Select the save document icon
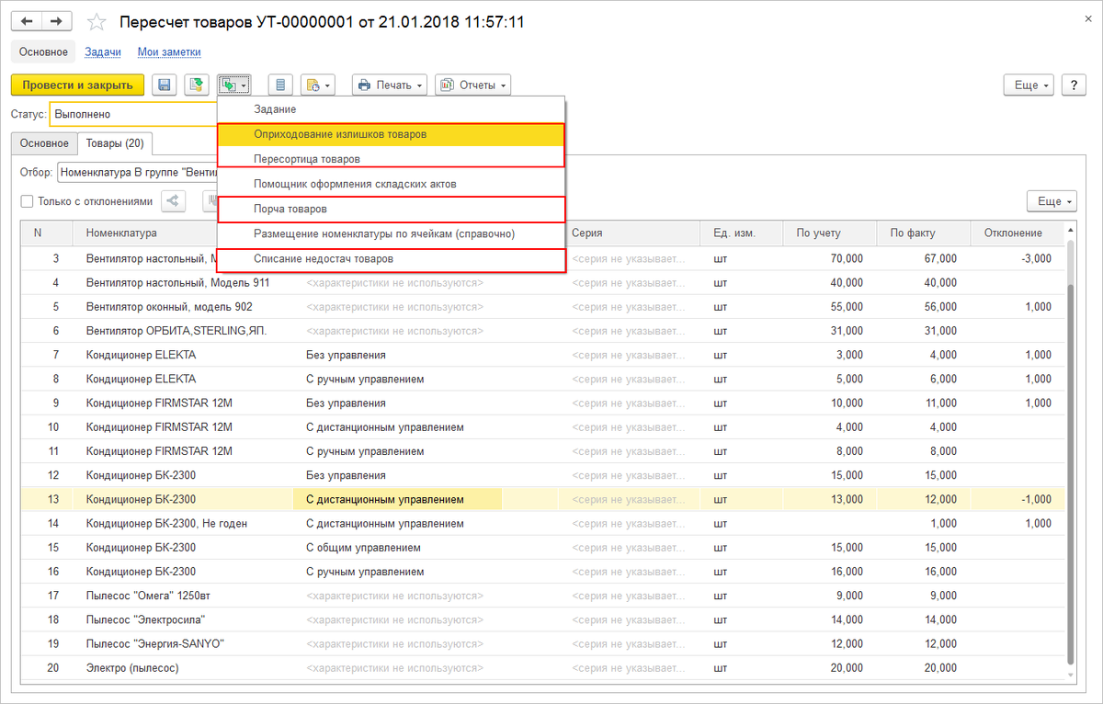The width and height of the screenshot is (1103, 704). point(164,84)
